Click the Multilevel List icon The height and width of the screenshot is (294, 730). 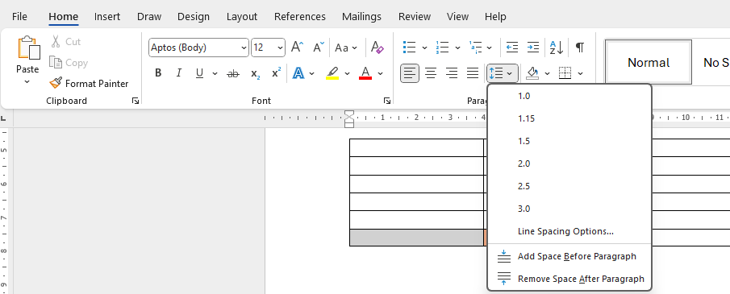pos(476,48)
